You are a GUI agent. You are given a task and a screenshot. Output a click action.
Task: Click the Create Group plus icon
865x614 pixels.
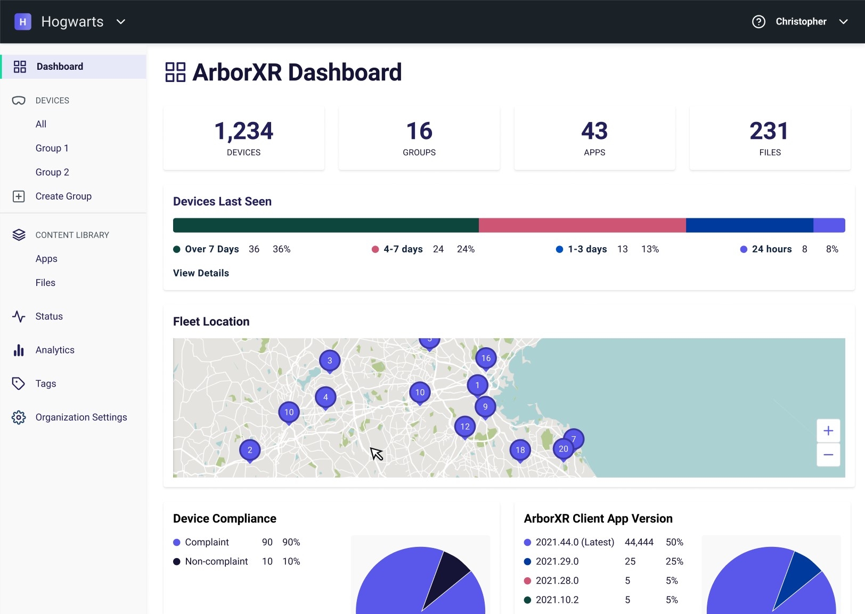point(19,197)
